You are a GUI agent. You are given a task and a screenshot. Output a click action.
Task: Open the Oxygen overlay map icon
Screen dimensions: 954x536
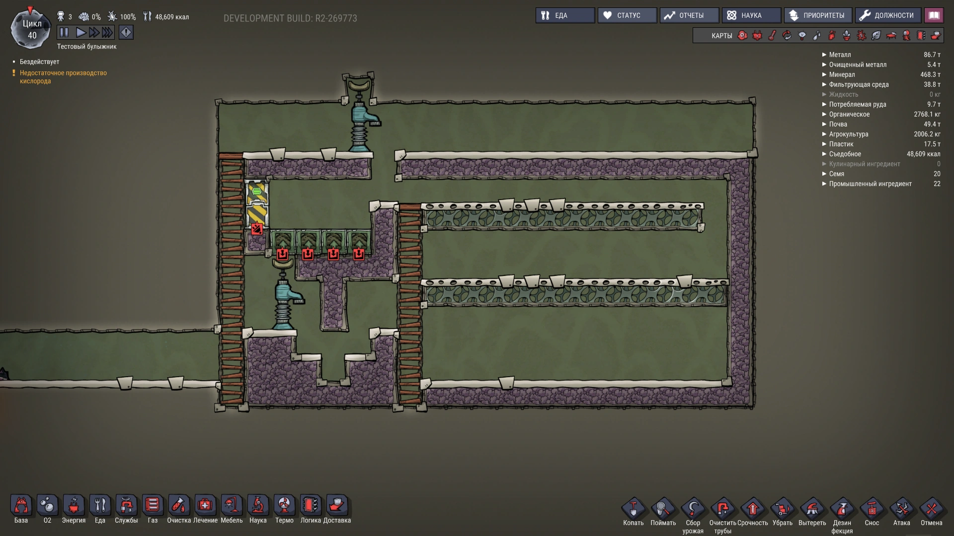pos(742,36)
